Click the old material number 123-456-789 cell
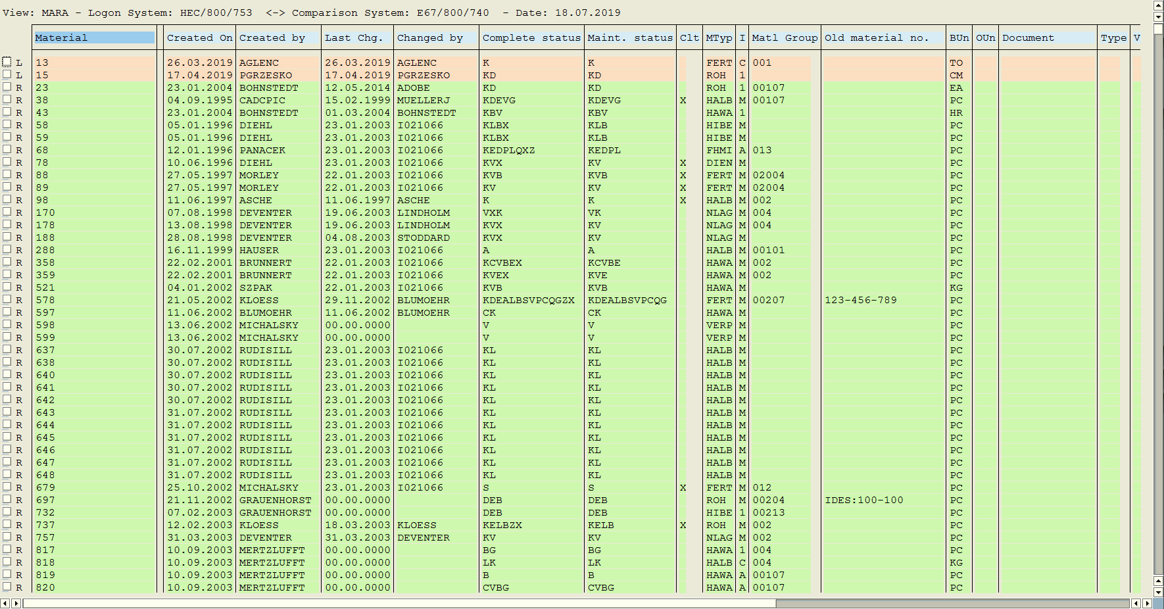The height and width of the screenshot is (609, 1164). [860, 300]
